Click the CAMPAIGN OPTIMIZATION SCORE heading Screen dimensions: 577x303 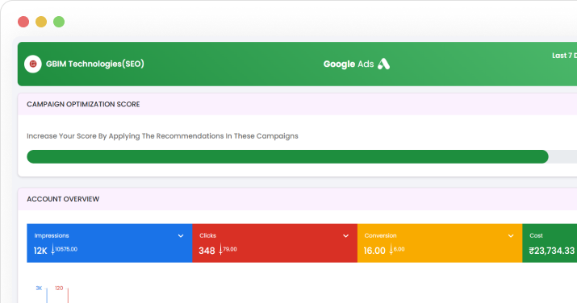point(83,104)
